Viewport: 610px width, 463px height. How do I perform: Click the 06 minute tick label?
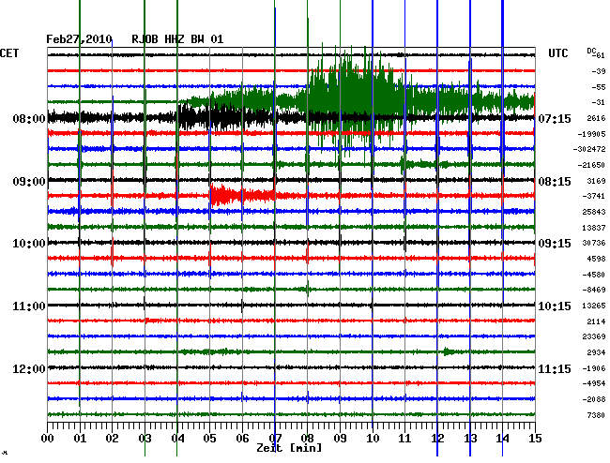(242, 439)
